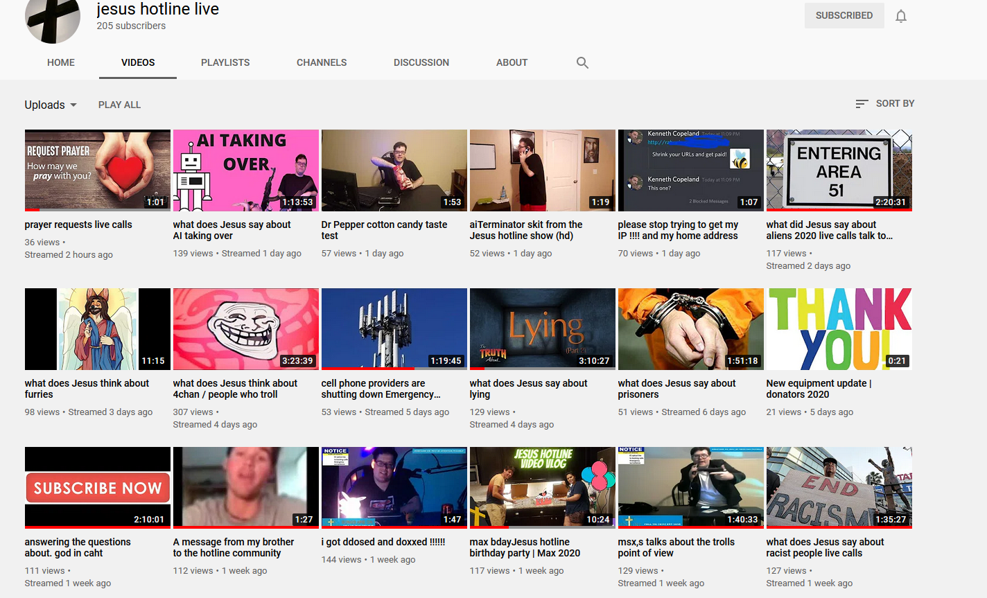Click the man-on-phone skit thumbnail
987x598 pixels.
pos(543,170)
